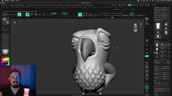Open the Preferences menu
Image resolution: width=172 pixels, height=96 pixels.
[74, 7]
